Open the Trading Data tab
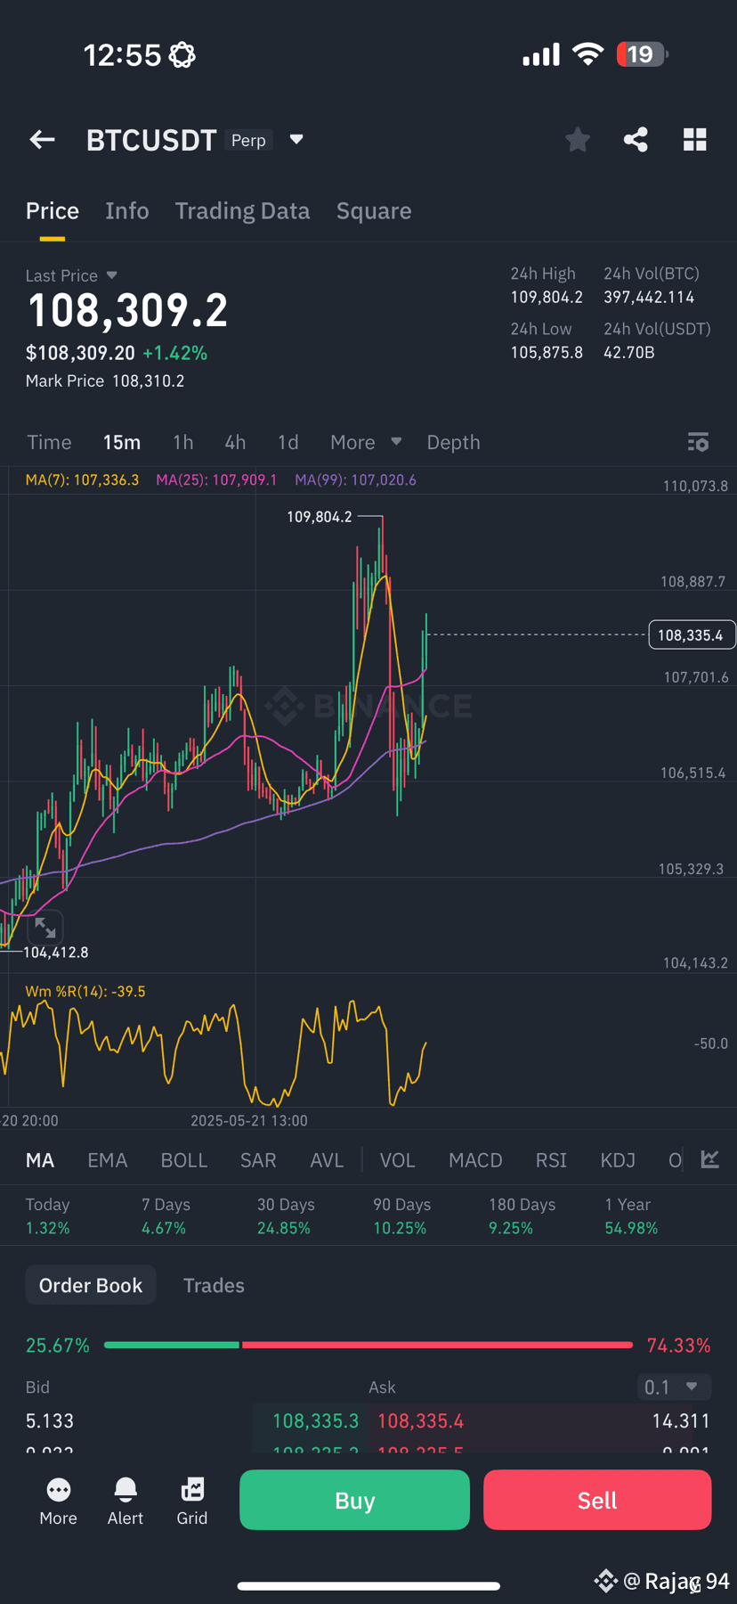This screenshot has height=1604, width=737. coord(242,211)
